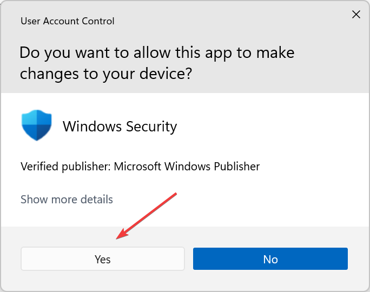Click the Windows Security shield icon
Viewport: 370px width, 292px height.
click(37, 125)
